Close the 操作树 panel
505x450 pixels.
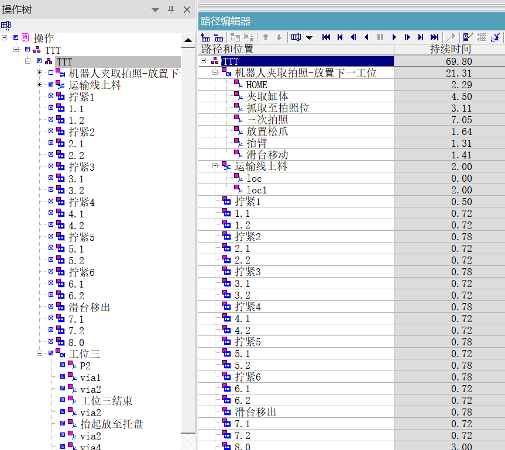[x=187, y=10]
